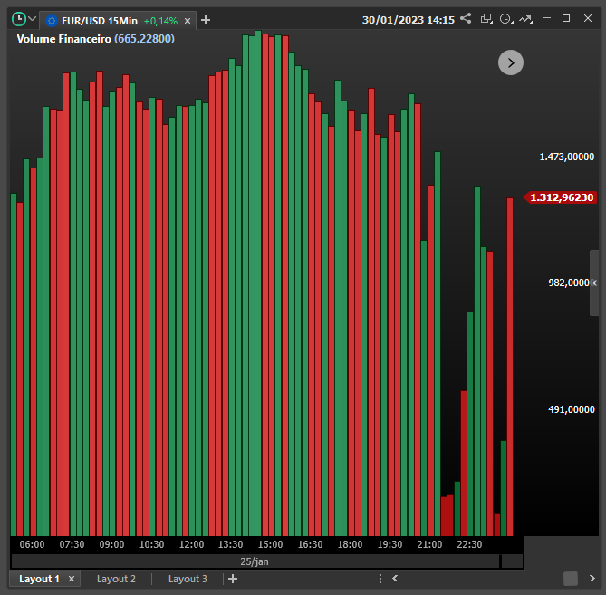Click Volume Financeiro indicator label
Viewport: 606px width, 595px height.
(x=63, y=39)
